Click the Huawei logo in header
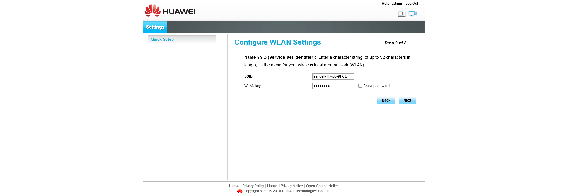Viewport: 568px width, 196px height. (170, 11)
